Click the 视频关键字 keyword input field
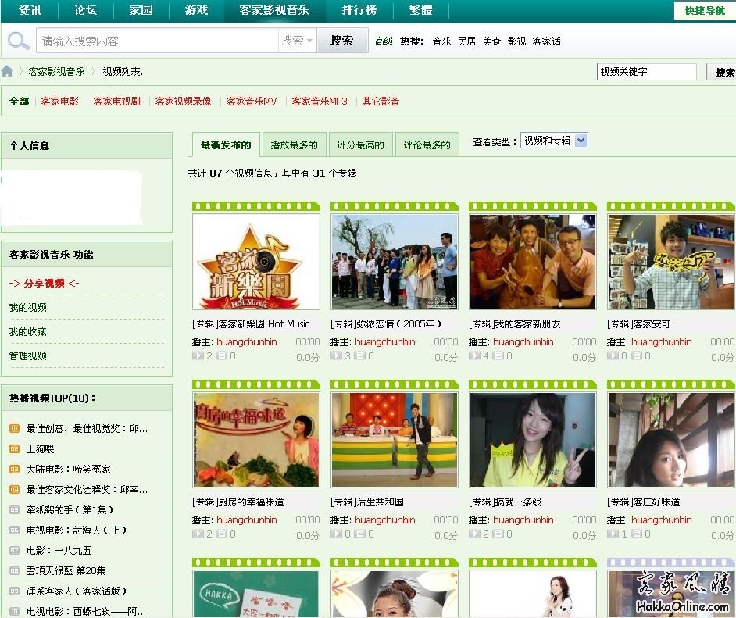Image resolution: width=736 pixels, height=618 pixels. [645, 72]
